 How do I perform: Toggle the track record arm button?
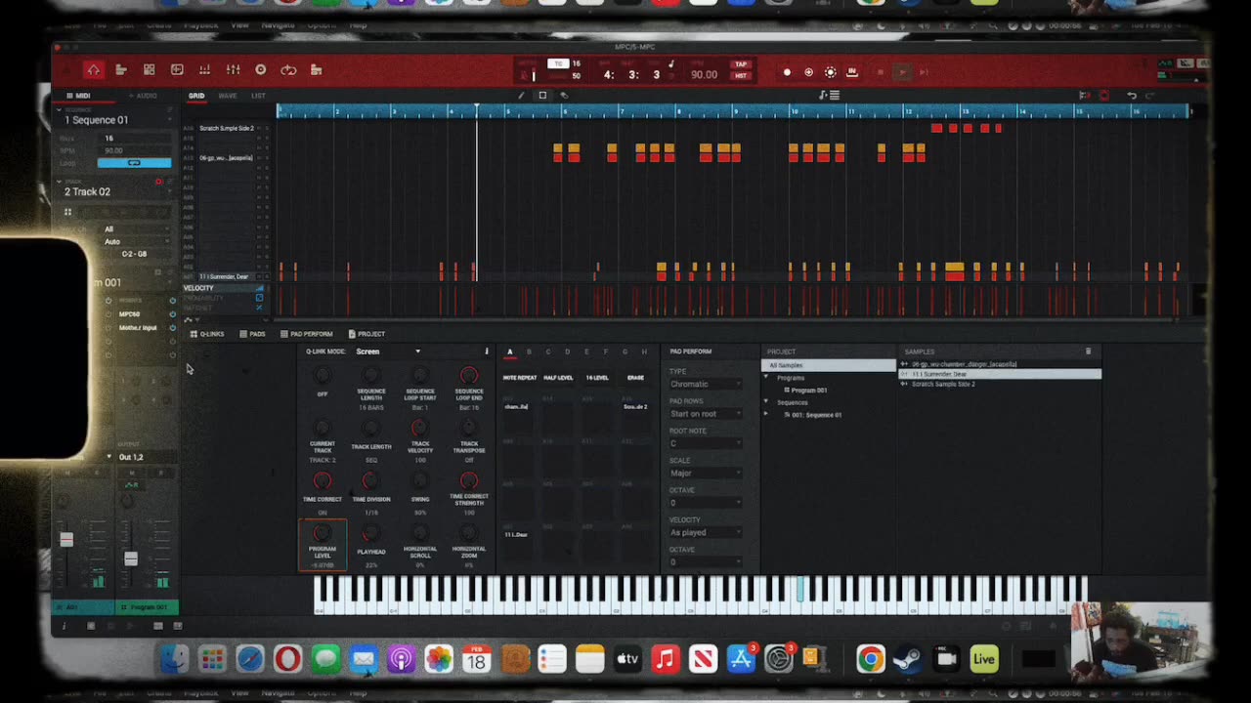pos(158,182)
